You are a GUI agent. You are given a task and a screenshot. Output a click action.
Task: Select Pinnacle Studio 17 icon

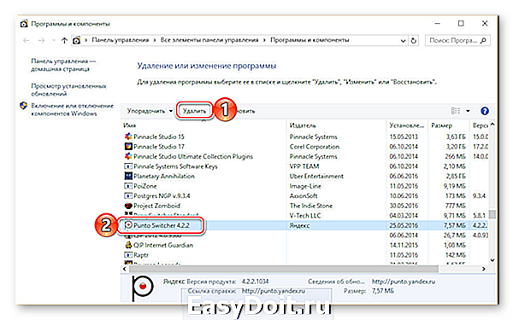(x=128, y=146)
